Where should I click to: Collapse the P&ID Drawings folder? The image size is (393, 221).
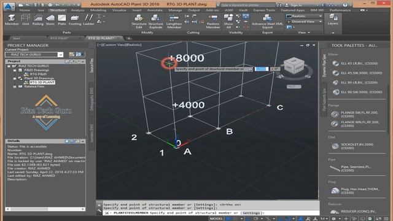pyautogui.click(x=15, y=71)
